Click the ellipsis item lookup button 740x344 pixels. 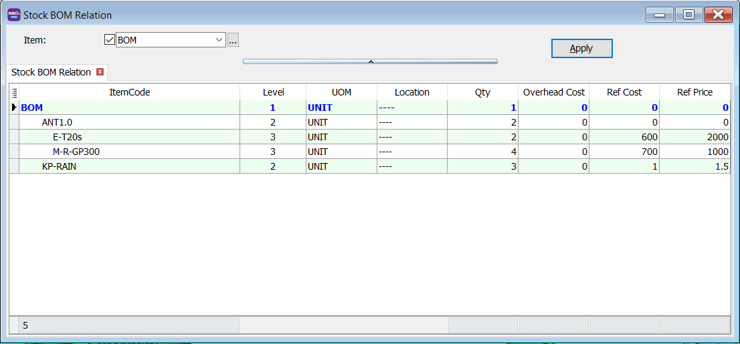click(x=233, y=41)
